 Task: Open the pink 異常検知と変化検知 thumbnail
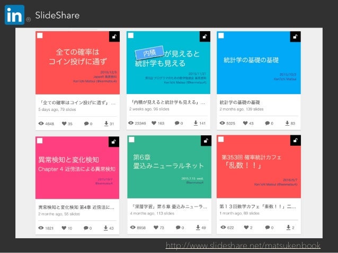pyautogui.click(x=77, y=167)
